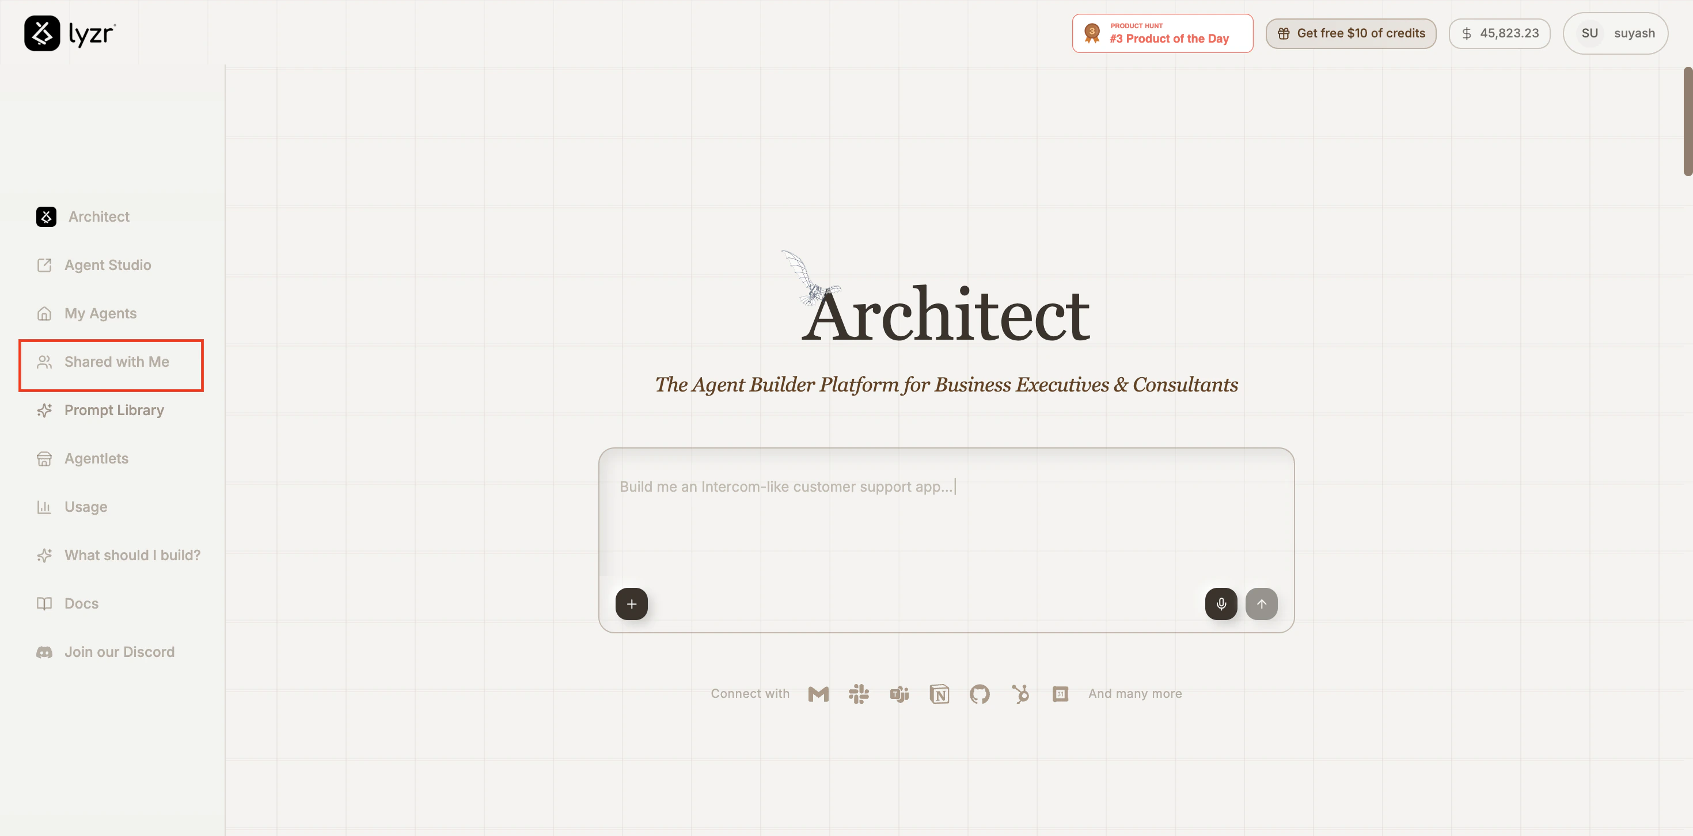The height and width of the screenshot is (836, 1693).
Task: Go to My Agents
Action: [x=100, y=313]
